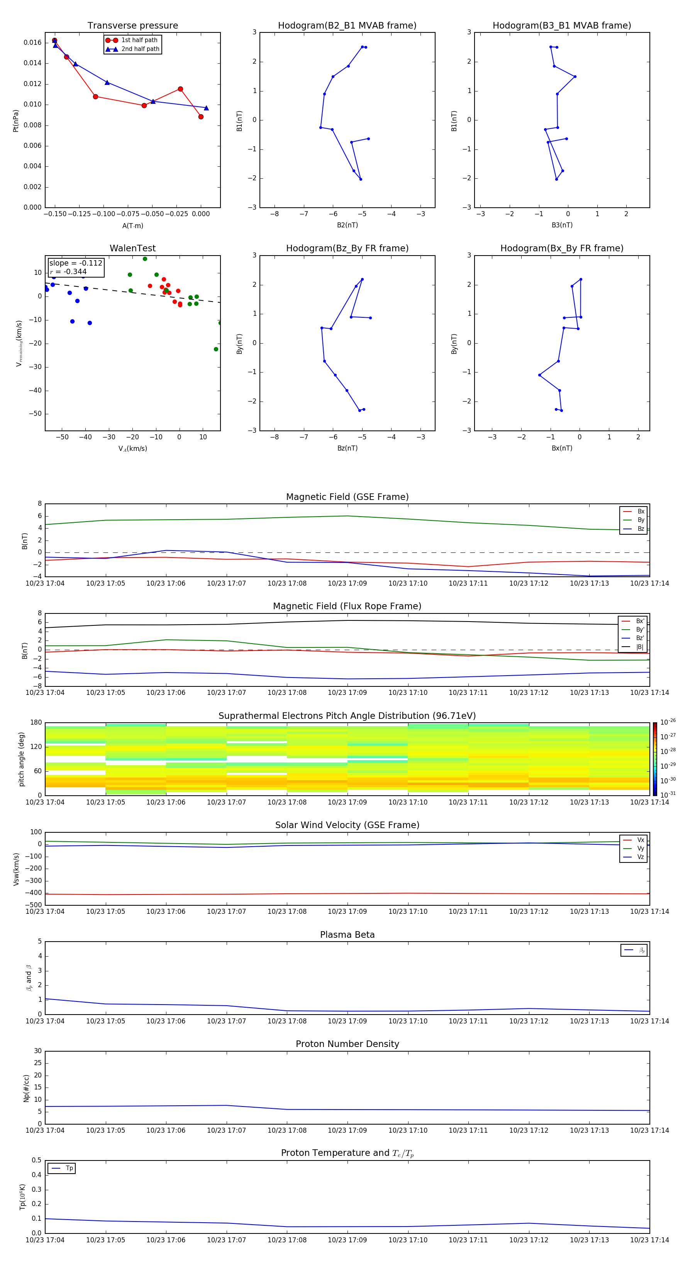
Task: Click the By entry in GSE legend
Action: [634, 520]
